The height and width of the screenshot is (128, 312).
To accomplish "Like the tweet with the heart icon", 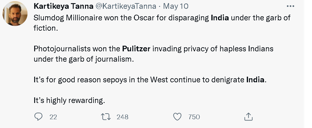I will 177,117.
